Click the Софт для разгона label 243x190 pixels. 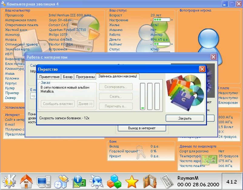194,151
